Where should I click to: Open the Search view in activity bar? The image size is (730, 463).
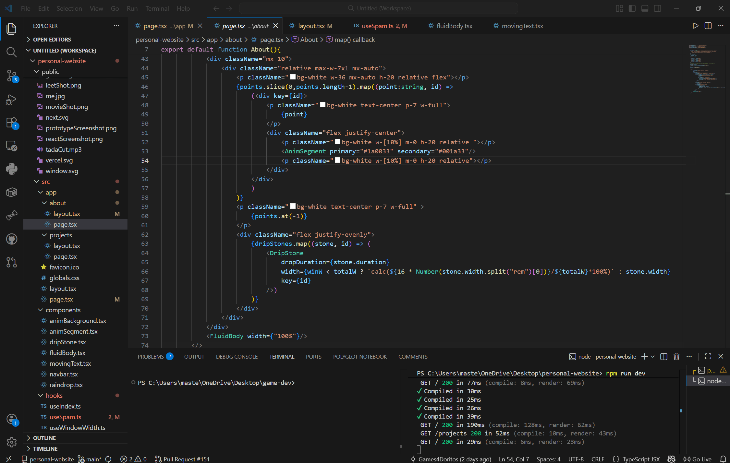coord(11,52)
